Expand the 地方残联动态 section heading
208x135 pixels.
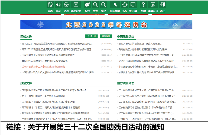click(x=125, y=83)
